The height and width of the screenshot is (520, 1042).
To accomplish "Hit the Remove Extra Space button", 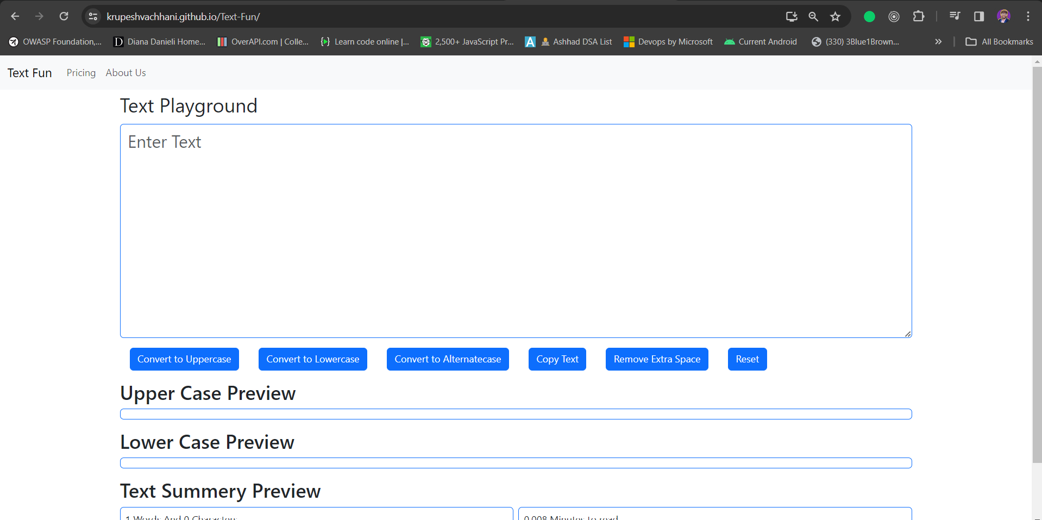I will tap(657, 359).
